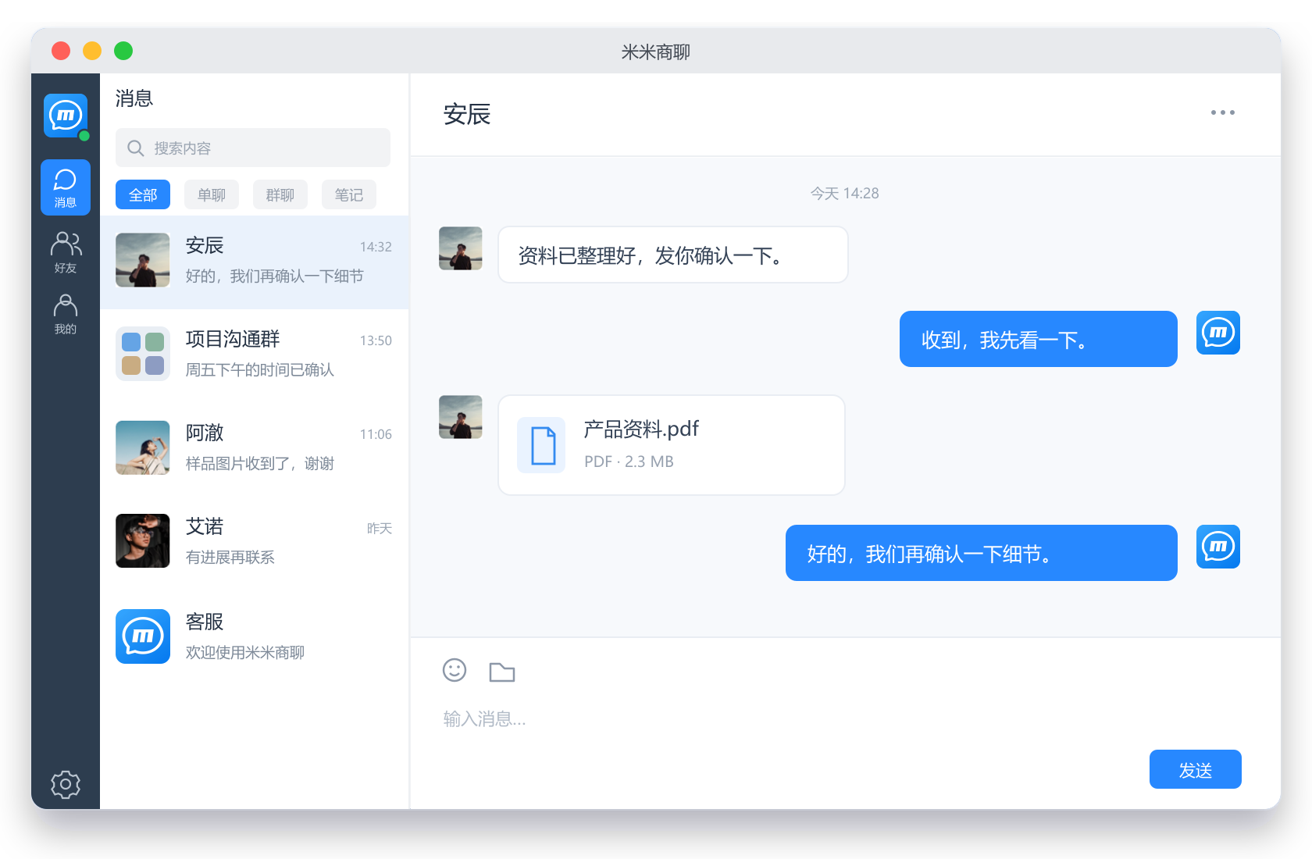The height and width of the screenshot is (859, 1312).
Task: Click the folder attach-file icon
Action: tap(502, 672)
